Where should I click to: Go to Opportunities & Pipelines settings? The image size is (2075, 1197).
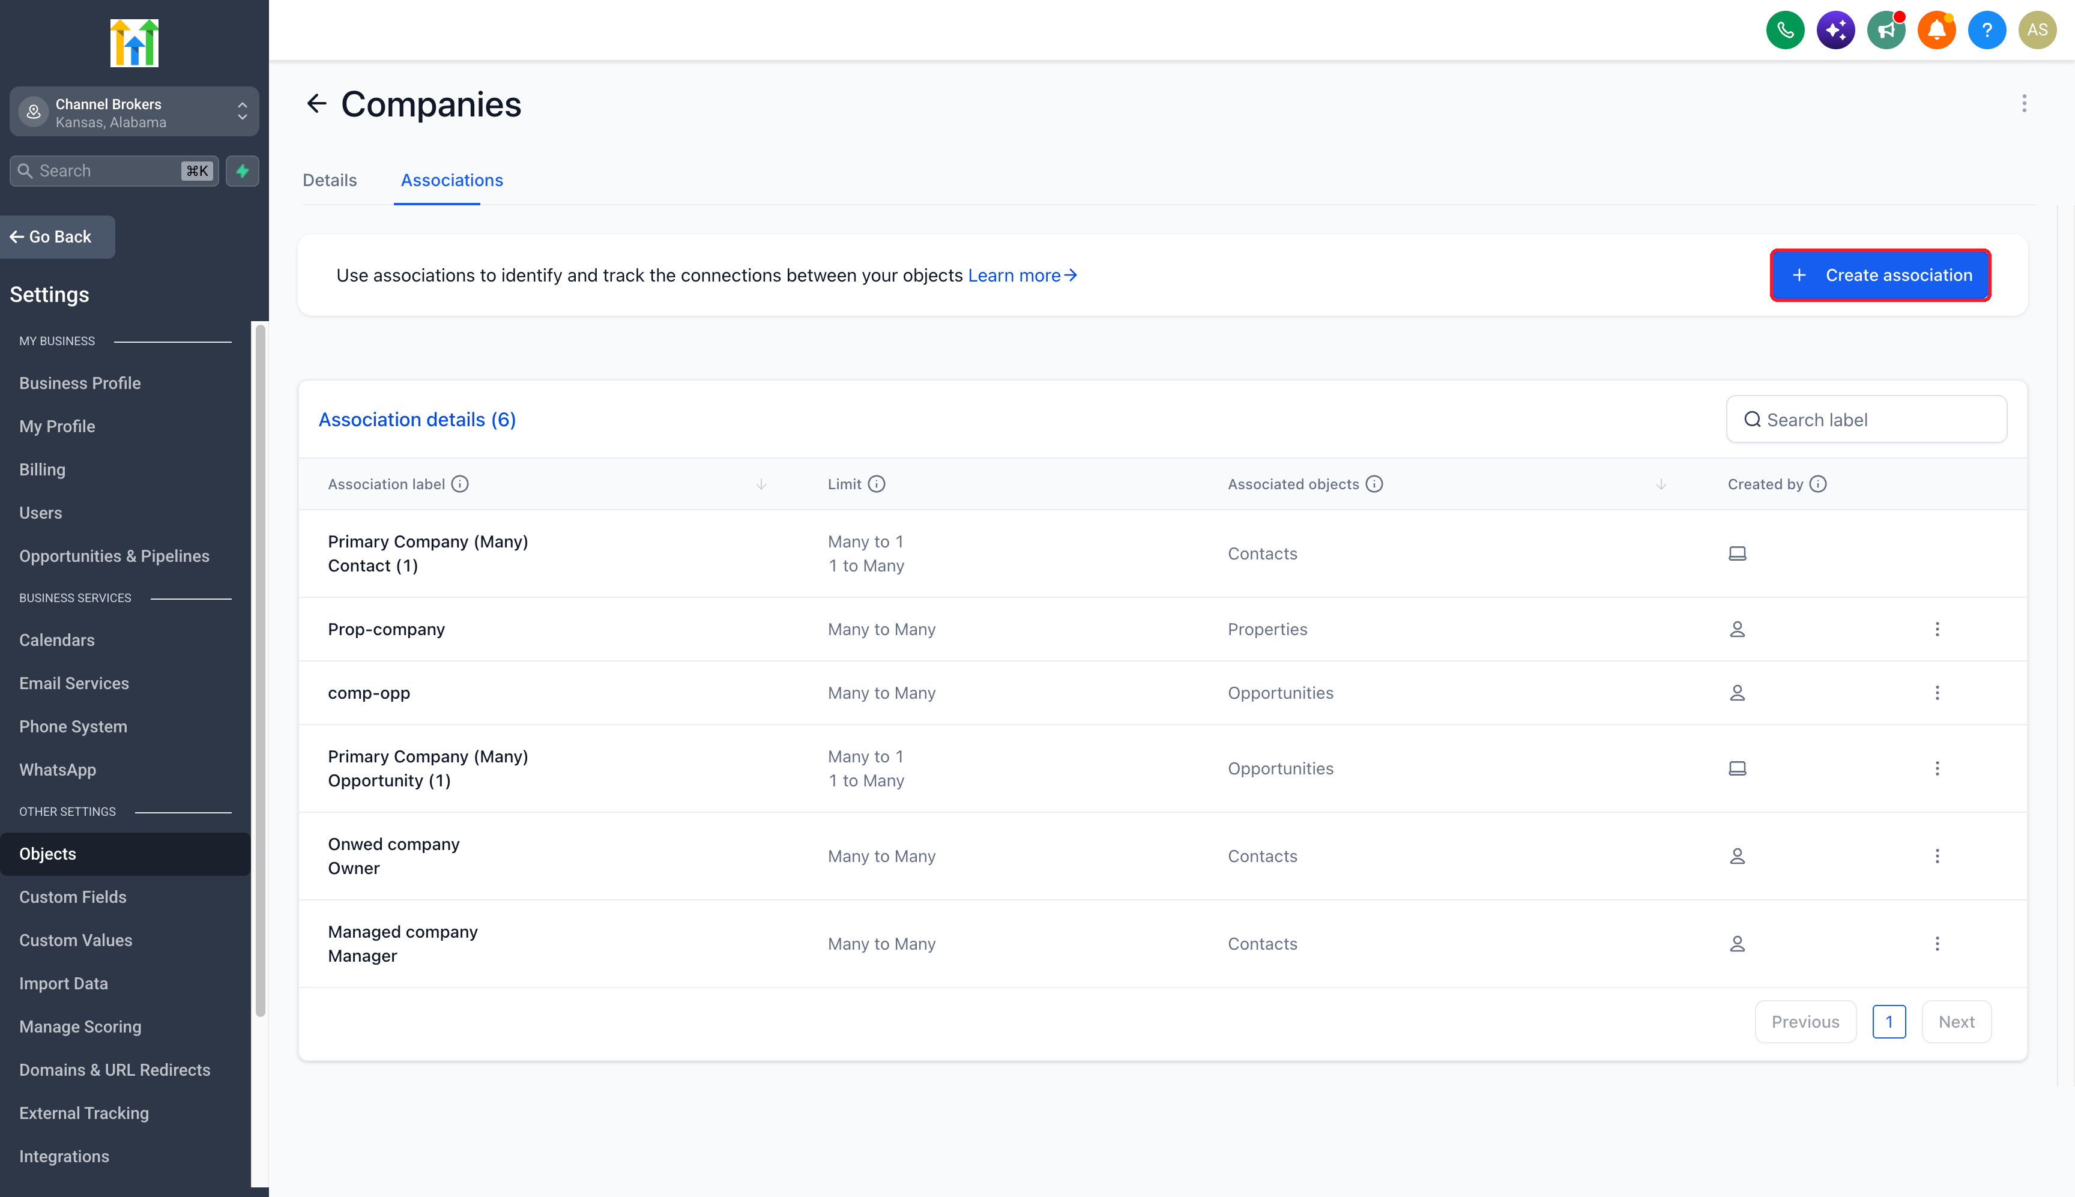(114, 556)
